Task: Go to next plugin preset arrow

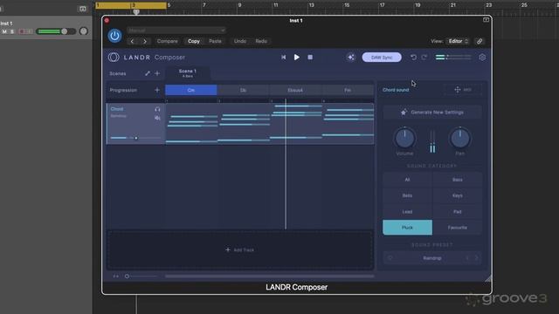Action: (x=145, y=41)
